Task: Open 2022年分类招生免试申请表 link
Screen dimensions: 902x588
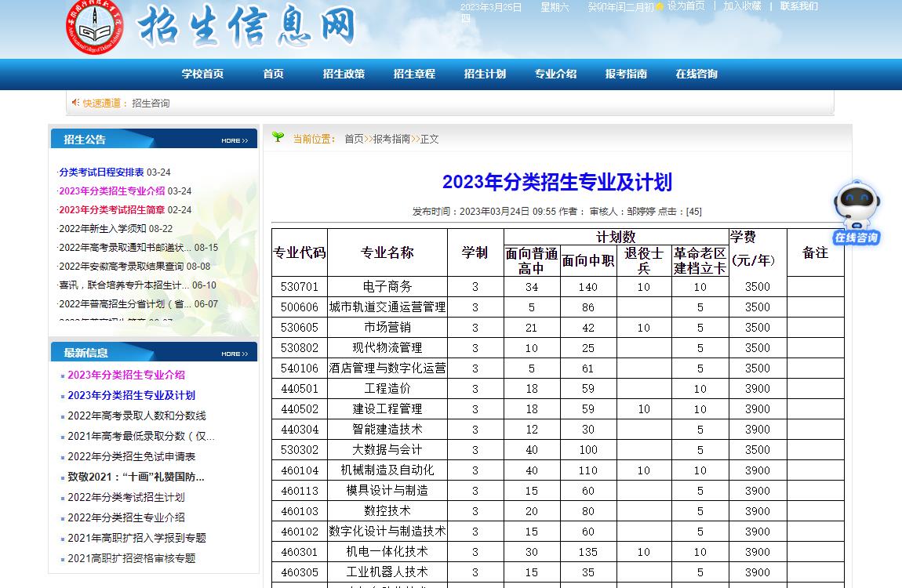Action: (132, 456)
